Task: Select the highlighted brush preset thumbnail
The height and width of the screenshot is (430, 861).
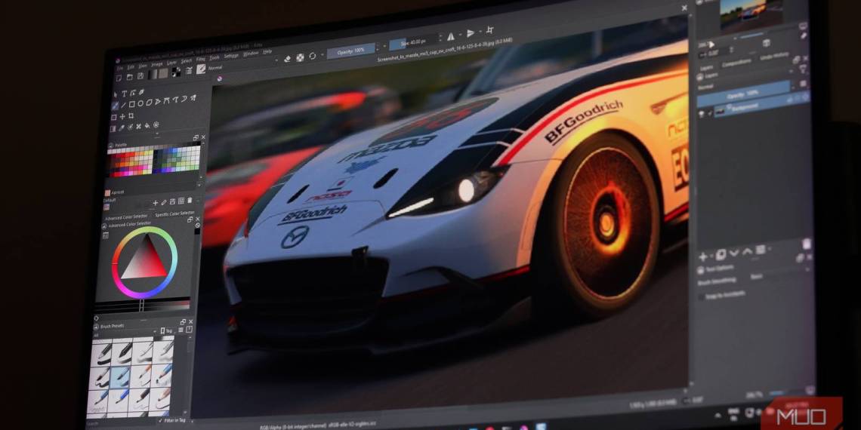Action: (x=119, y=377)
